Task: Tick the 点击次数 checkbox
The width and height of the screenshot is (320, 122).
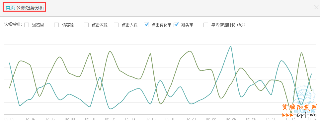Action: point(86,25)
